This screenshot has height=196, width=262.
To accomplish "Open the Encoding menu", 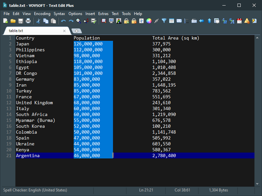I will point(42,14).
